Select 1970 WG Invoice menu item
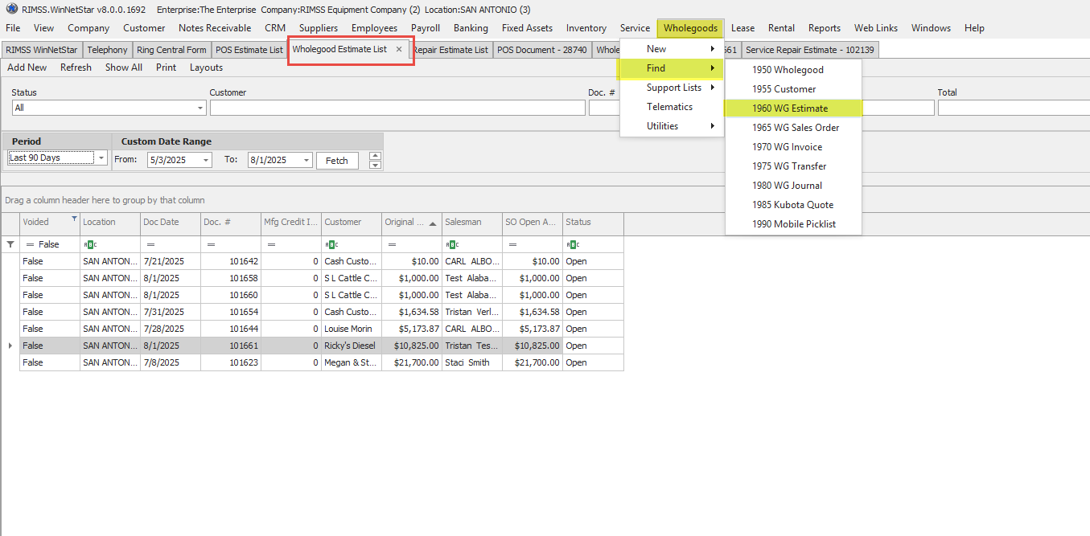The image size is (1090, 536). coord(793,147)
